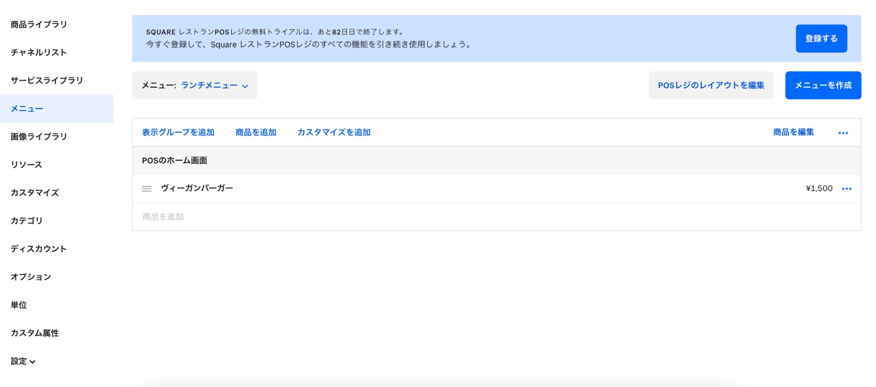
Task: Go to リソース in the sidebar
Action: (x=26, y=165)
